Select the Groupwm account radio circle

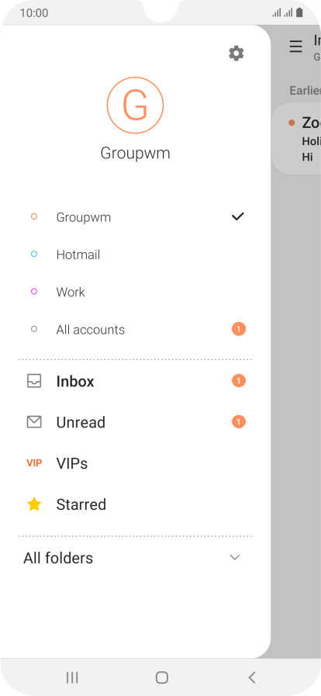(34, 216)
